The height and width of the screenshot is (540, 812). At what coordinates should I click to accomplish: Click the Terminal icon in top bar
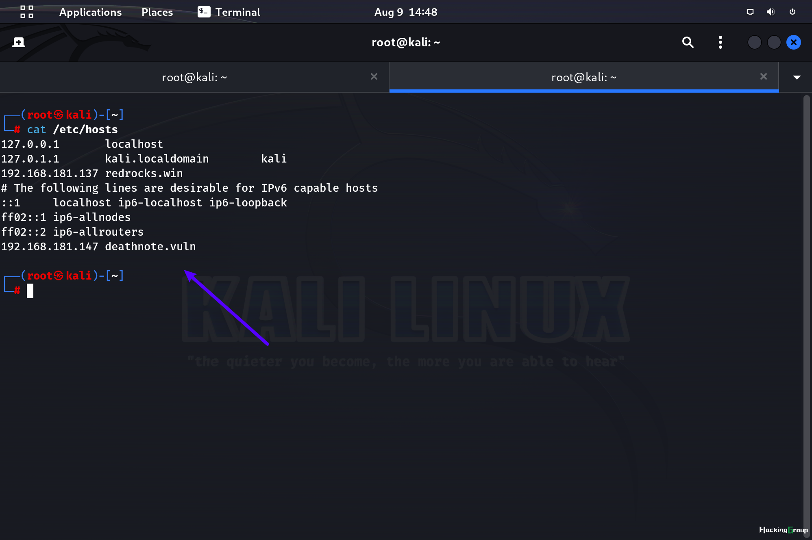click(x=204, y=12)
